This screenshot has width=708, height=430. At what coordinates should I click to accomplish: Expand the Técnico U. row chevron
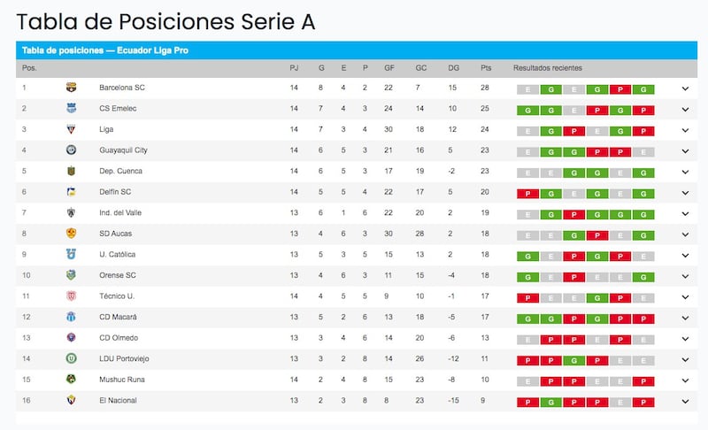[x=685, y=297]
